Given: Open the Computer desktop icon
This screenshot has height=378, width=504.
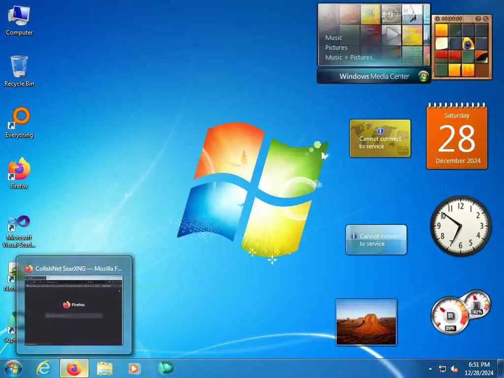Looking at the screenshot, I should pyautogui.click(x=19, y=20).
